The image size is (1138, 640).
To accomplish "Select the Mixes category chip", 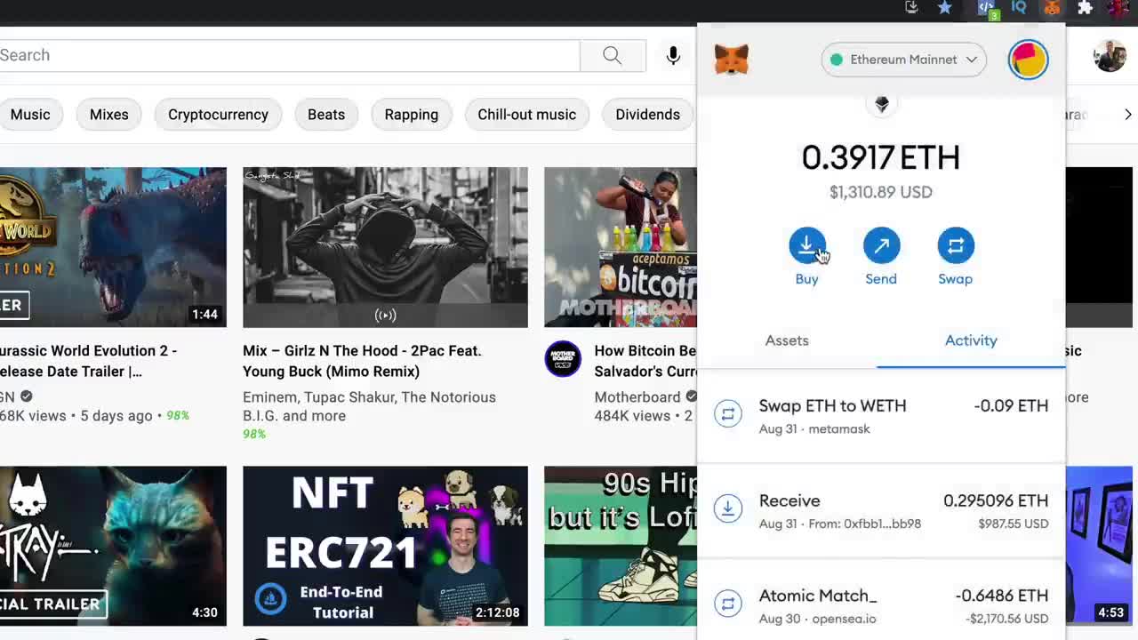I will point(109,115).
